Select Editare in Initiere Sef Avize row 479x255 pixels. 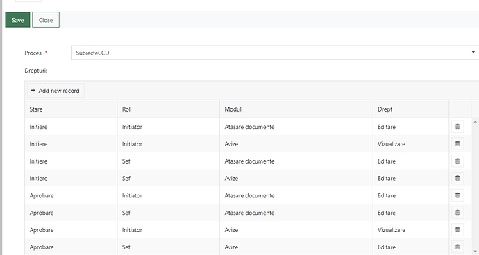point(387,179)
